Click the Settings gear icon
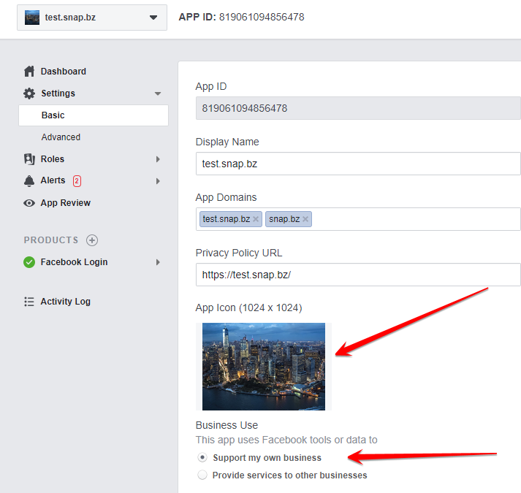 29,93
